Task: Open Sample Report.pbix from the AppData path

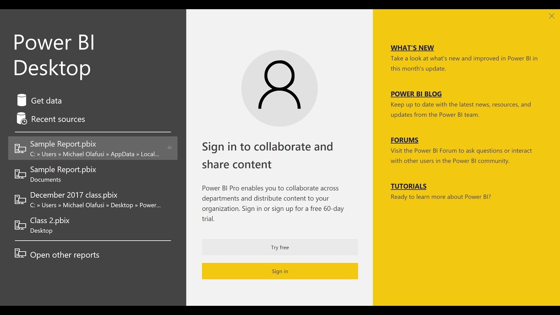Action: tap(93, 148)
